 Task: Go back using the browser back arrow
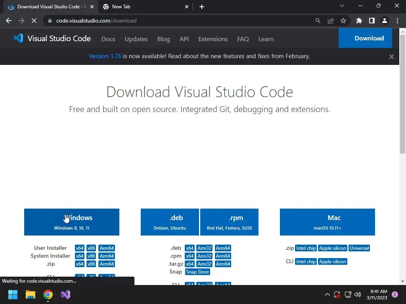pos(9,21)
